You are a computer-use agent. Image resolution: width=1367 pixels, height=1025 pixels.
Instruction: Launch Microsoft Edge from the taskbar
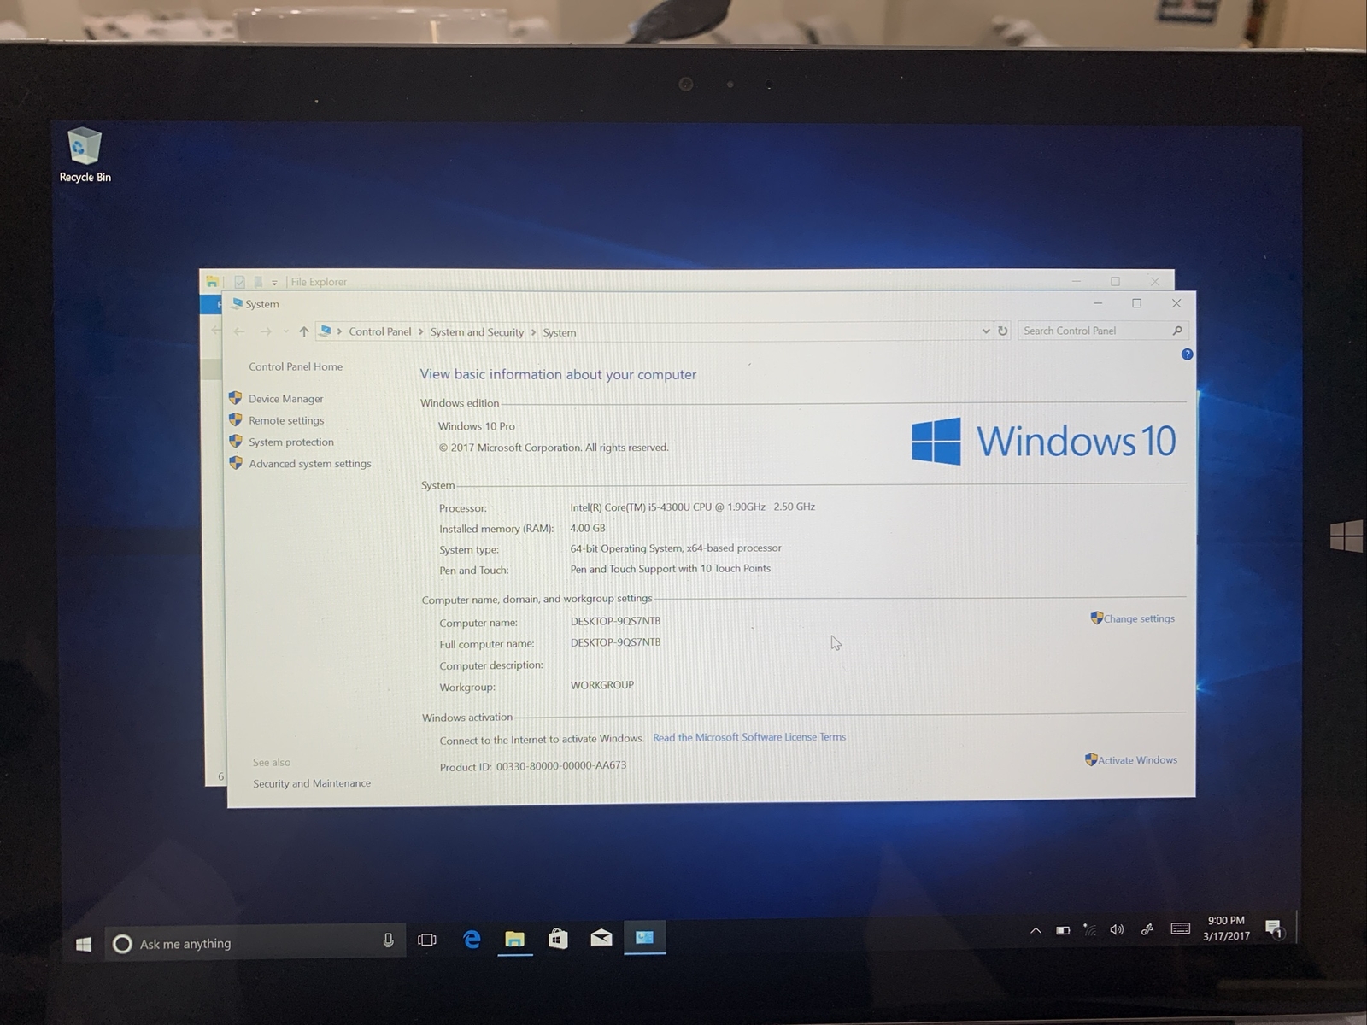pos(472,939)
